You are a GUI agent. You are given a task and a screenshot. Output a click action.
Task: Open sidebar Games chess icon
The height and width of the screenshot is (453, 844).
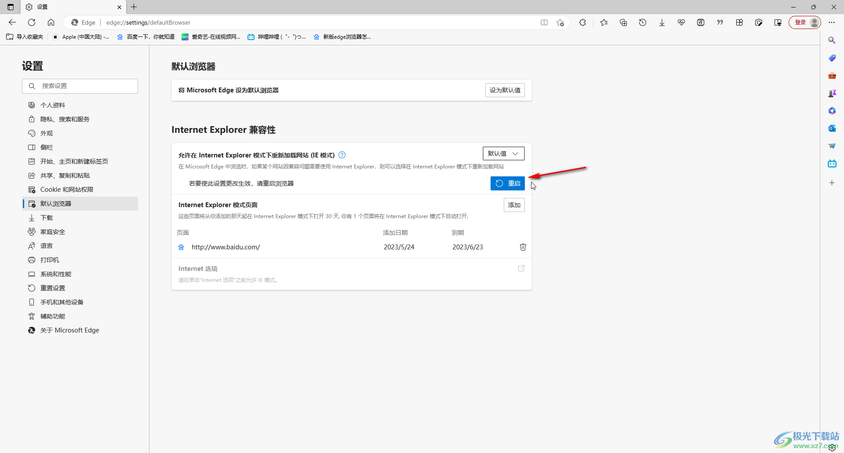[x=832, y=93]
